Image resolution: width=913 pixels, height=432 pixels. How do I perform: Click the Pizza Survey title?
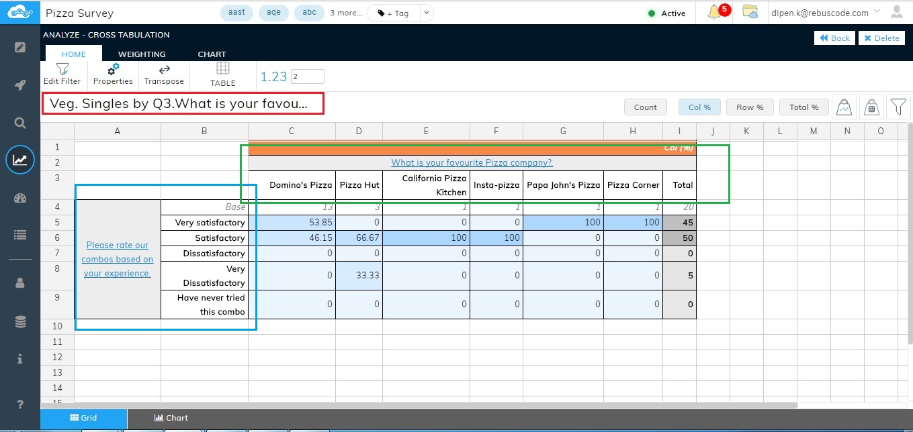pos(80,13)
